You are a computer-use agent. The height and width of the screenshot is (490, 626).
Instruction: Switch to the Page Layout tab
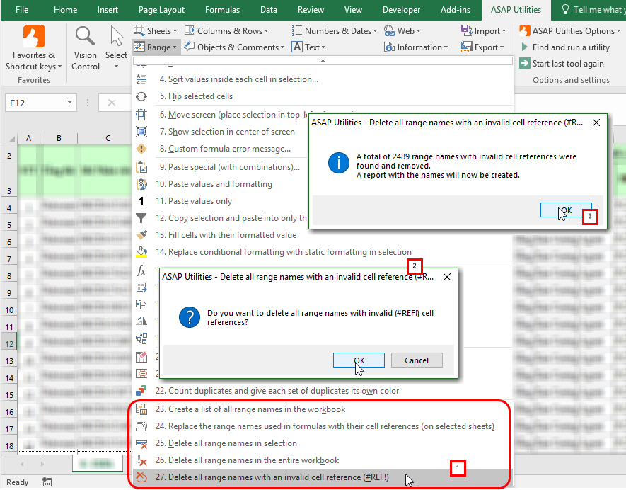162,10
